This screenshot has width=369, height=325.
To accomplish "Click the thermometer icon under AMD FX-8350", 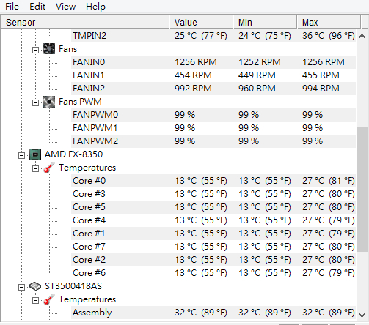I will coord(49,168).
